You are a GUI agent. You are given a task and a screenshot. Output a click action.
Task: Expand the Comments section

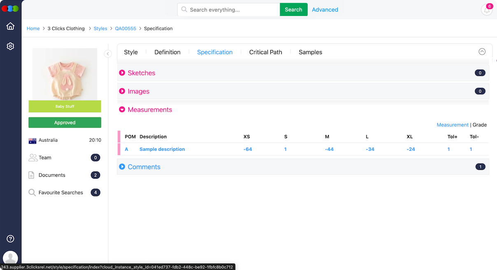point(122,167)
